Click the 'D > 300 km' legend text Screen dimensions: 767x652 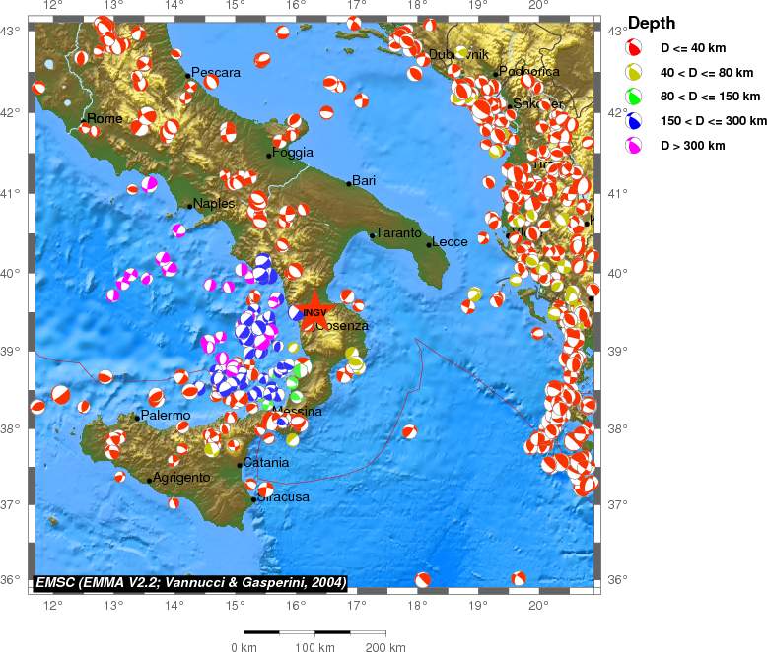coord(693,145)
